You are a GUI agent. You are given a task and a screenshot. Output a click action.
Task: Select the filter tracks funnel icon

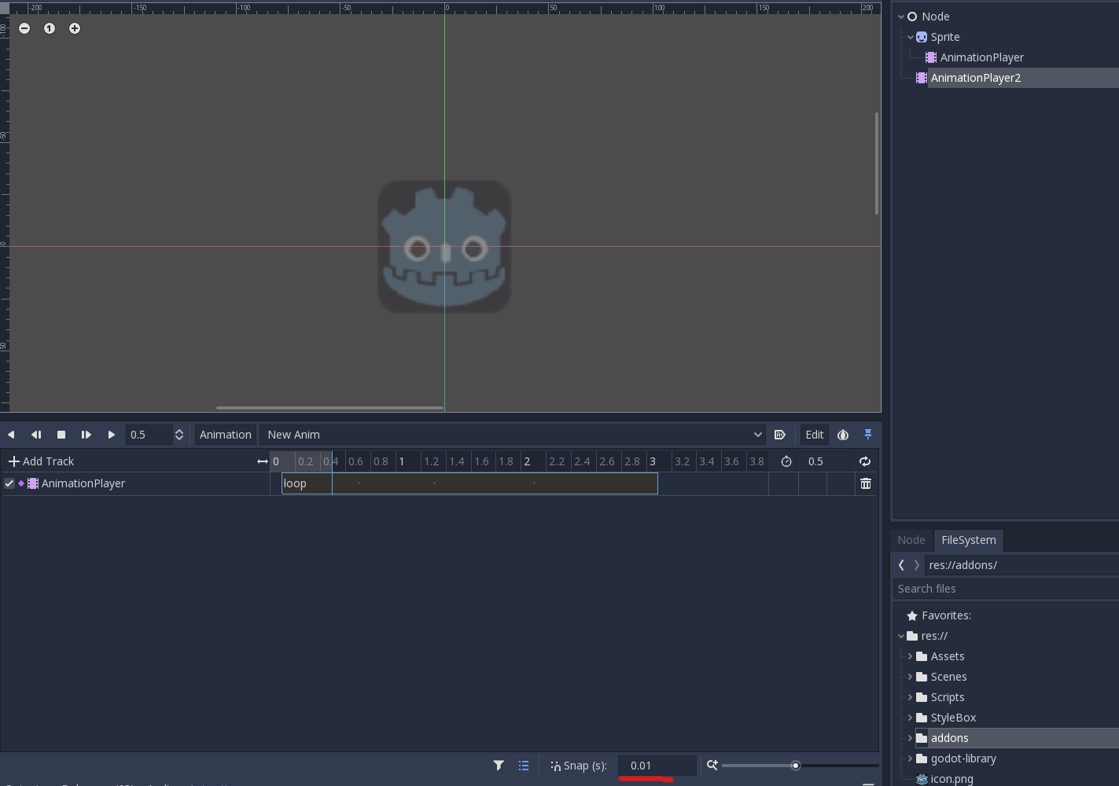pyautogui.click(x=499, y=765)
